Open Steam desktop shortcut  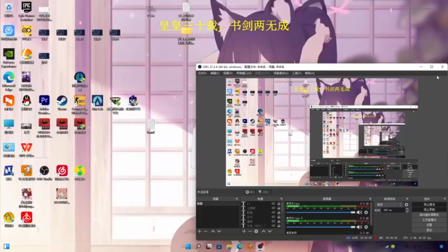click(x=62, y=103)
